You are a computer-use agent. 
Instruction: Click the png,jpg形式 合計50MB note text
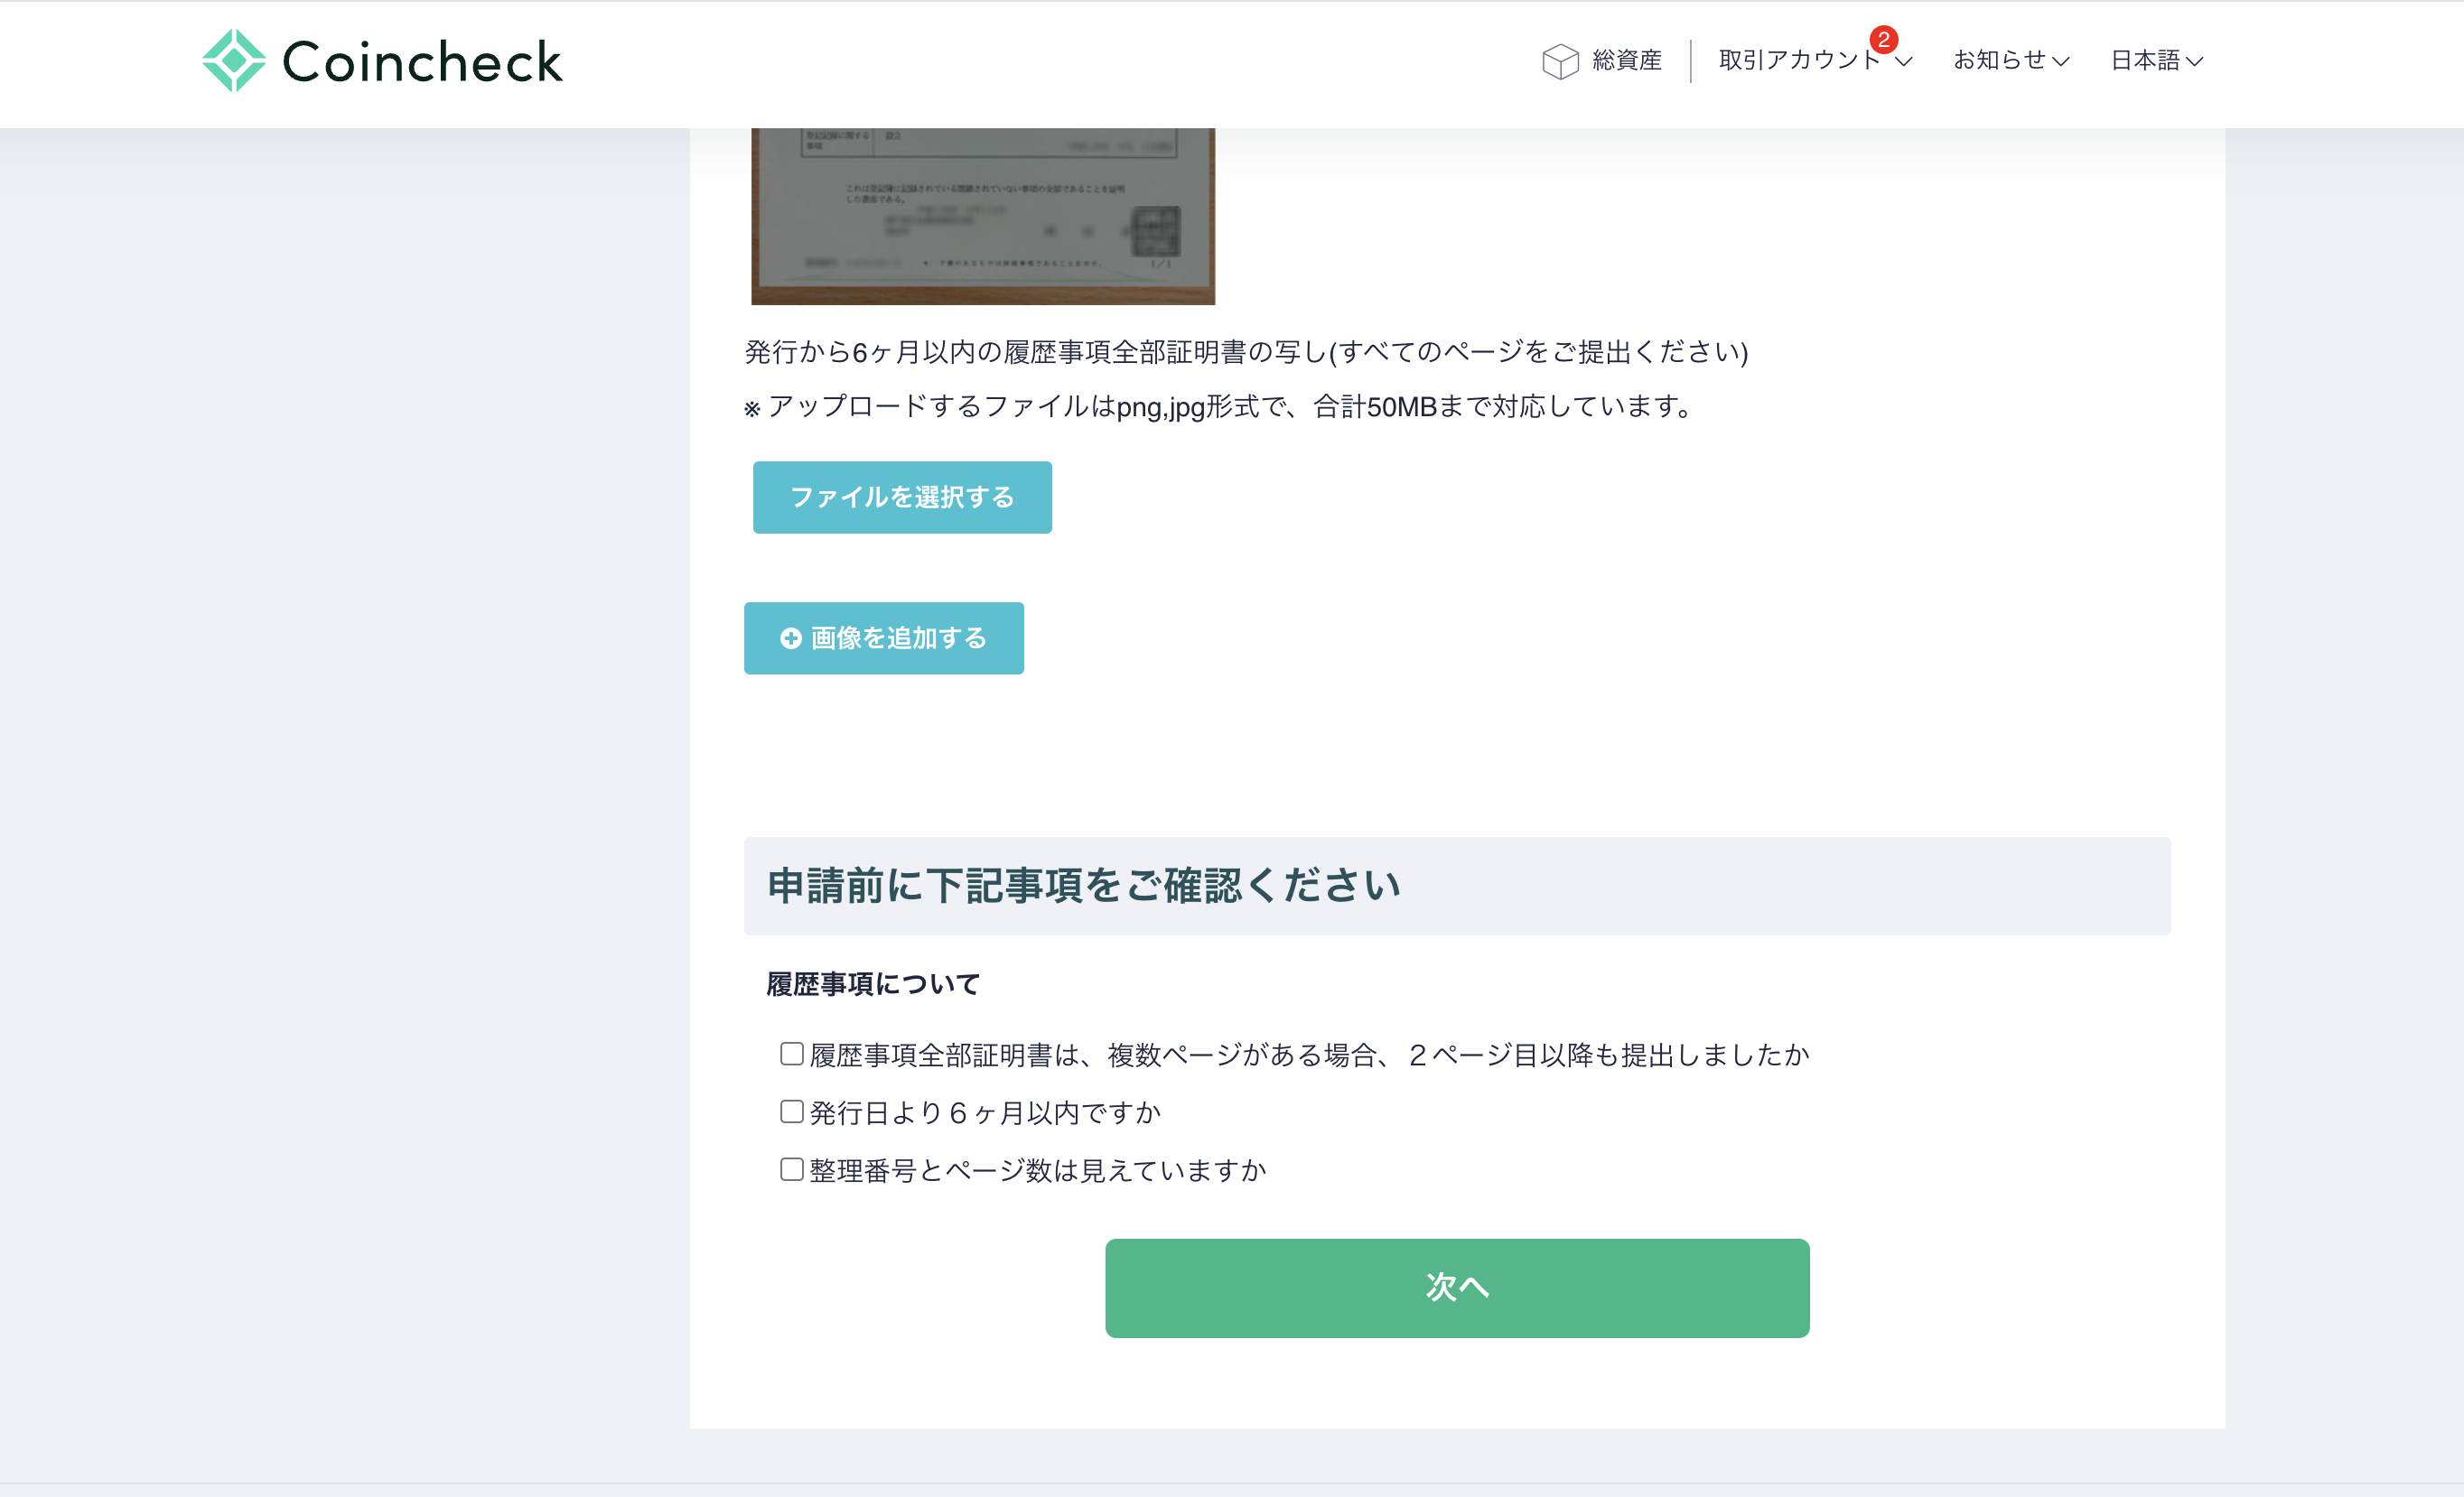[1218, 406]
